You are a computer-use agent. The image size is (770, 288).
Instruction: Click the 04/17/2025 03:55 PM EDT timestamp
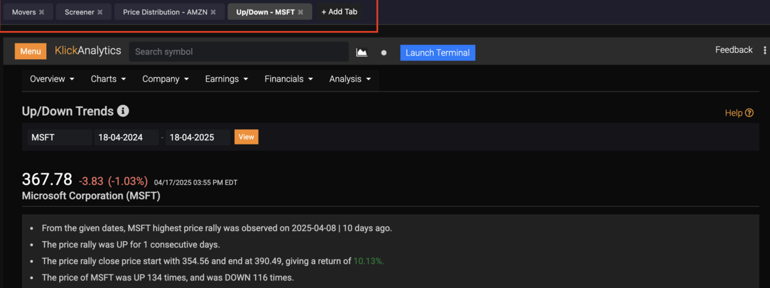195,183
